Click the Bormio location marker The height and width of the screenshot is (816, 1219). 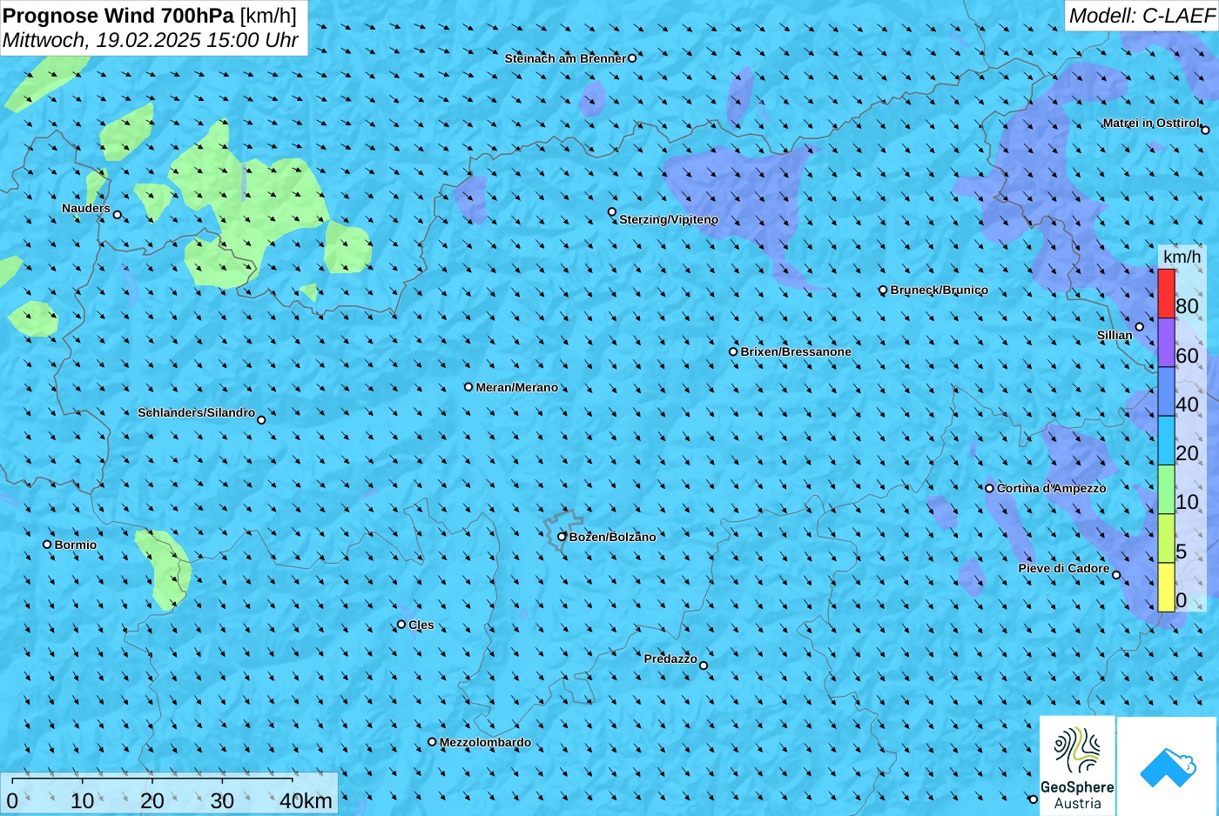click(47, 545)
